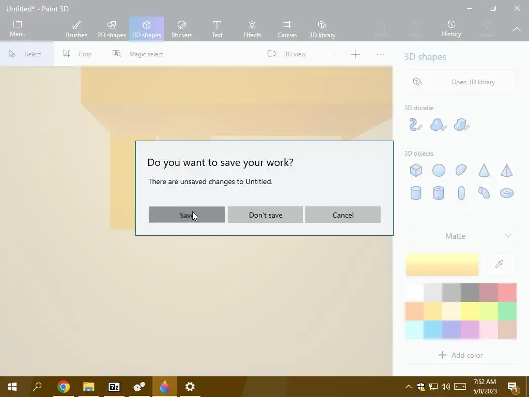Choose the Text tool
Viewport: 529px width, 397px height.
[x=217, y=29]
